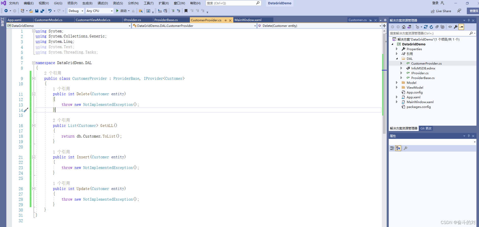Collapse the using directives block at line 1
The image size is (479, 227).
(x=33, y=31)
